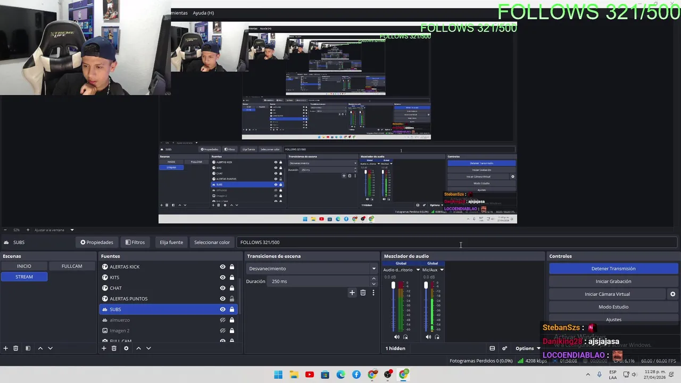Image resolution: width=681 pixels, height=383 pixels.
Task: Switch to INICIO scene
Action: click(x=24, y=266)
